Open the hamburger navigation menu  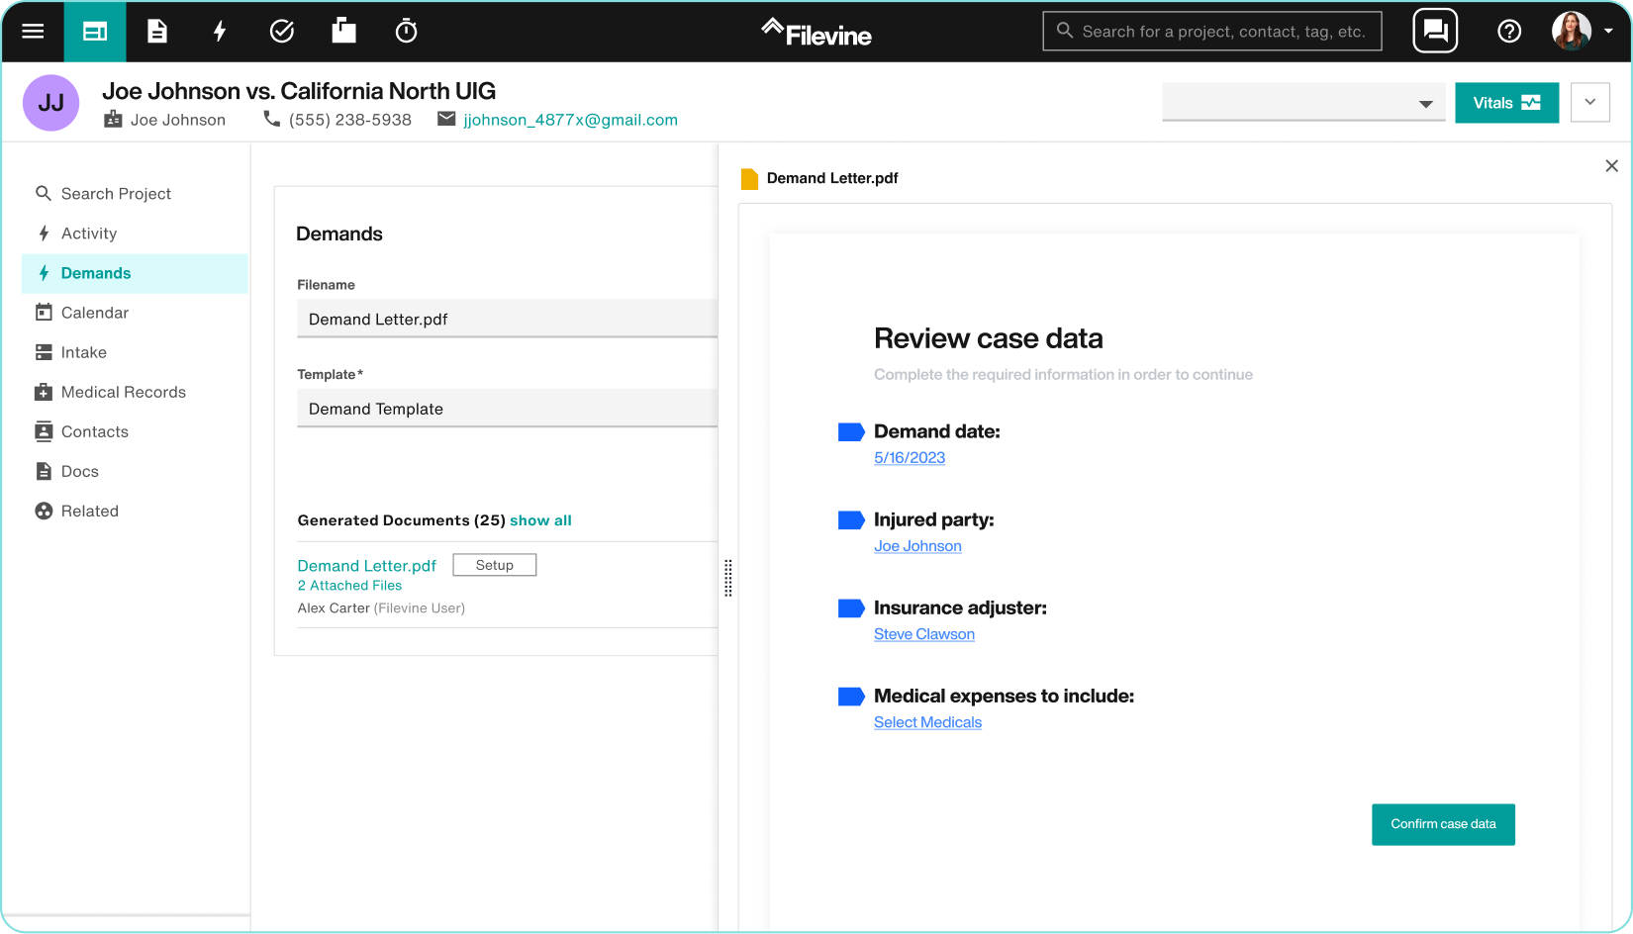click(33, 31)
